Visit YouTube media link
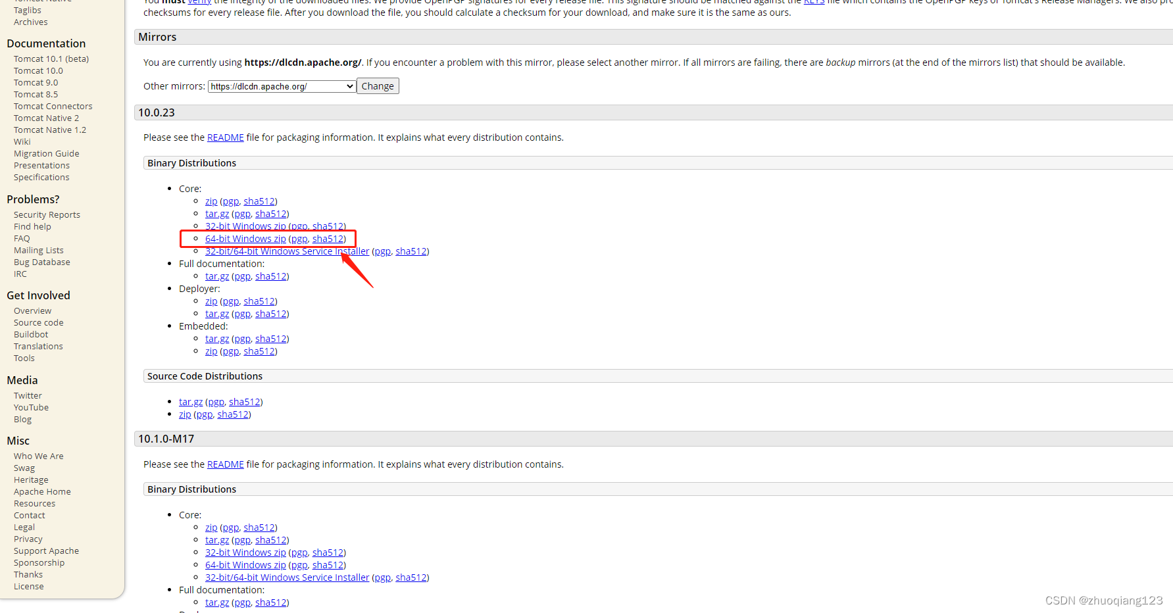 pos(31,408)
